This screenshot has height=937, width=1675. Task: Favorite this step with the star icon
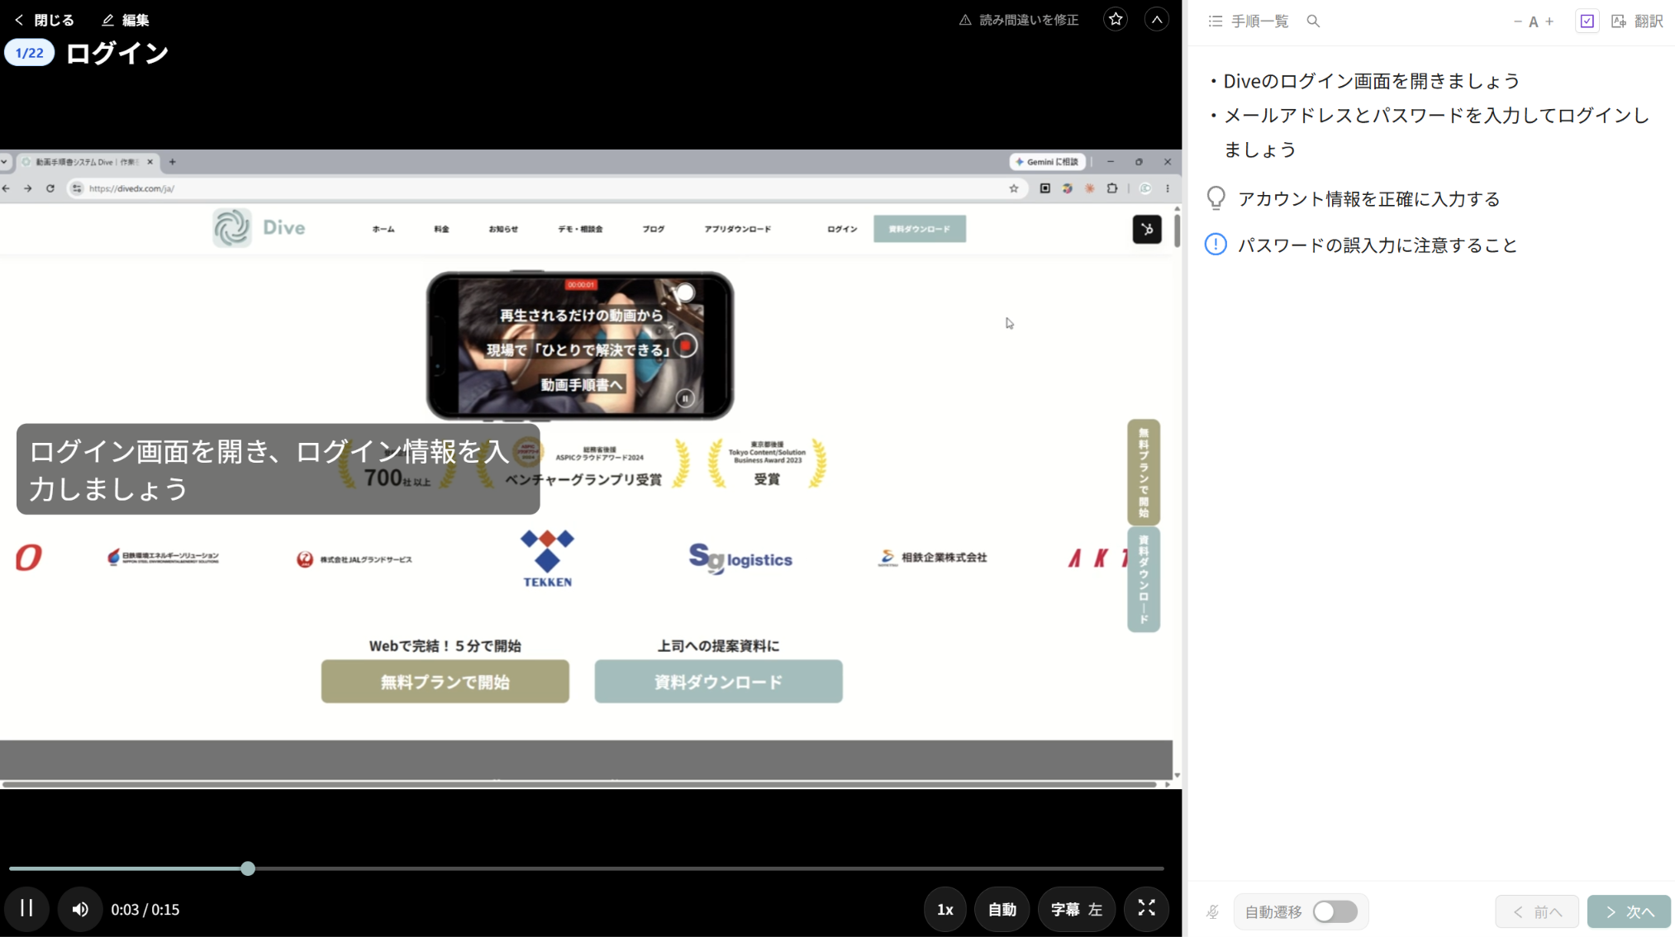(1116, 20)
